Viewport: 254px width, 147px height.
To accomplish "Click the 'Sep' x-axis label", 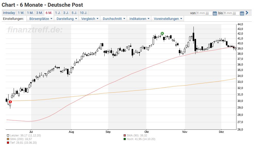I will click(108, 132).
